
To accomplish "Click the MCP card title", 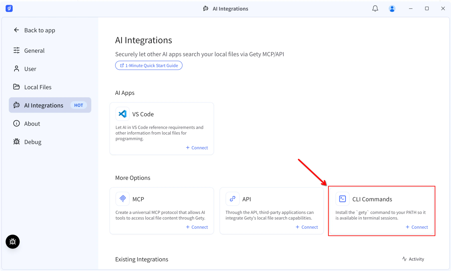I will 138,199.
